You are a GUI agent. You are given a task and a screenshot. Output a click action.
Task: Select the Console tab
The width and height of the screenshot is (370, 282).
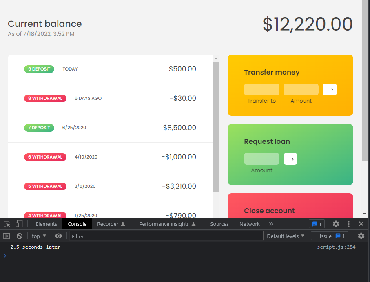pos(77,224)
